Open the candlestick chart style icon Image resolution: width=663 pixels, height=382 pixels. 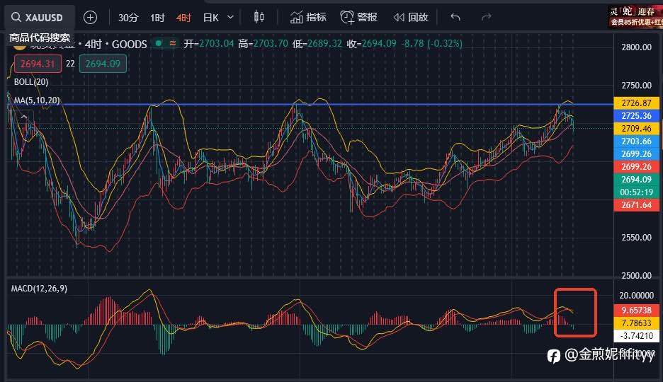259,17
